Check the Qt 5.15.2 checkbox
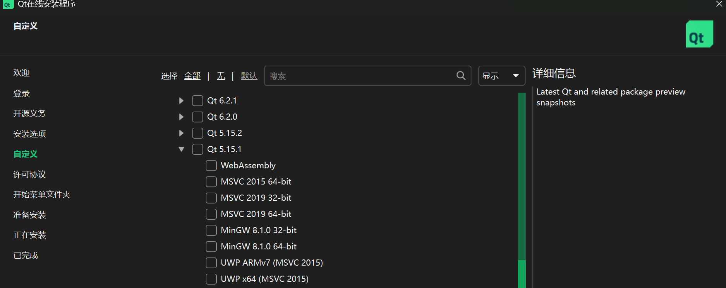 [x=197, y=133]
